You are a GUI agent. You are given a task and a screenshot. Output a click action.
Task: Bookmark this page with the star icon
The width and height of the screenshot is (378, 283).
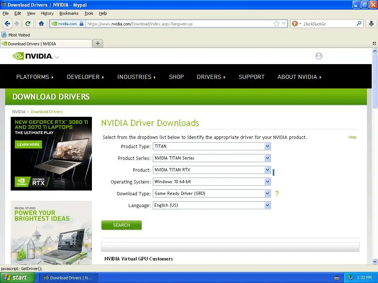276,24
